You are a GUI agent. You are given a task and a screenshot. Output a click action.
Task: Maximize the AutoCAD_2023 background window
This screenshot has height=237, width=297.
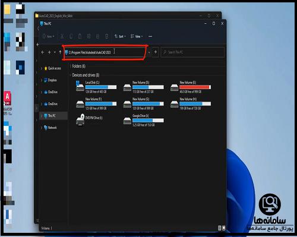[x=209, y=15]
